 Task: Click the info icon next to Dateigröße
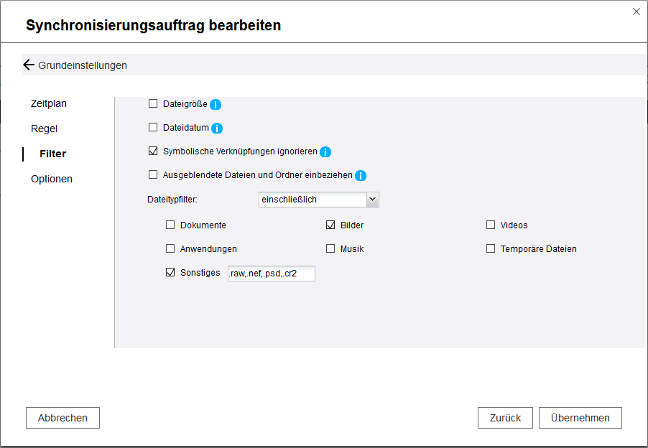[216, 104]
